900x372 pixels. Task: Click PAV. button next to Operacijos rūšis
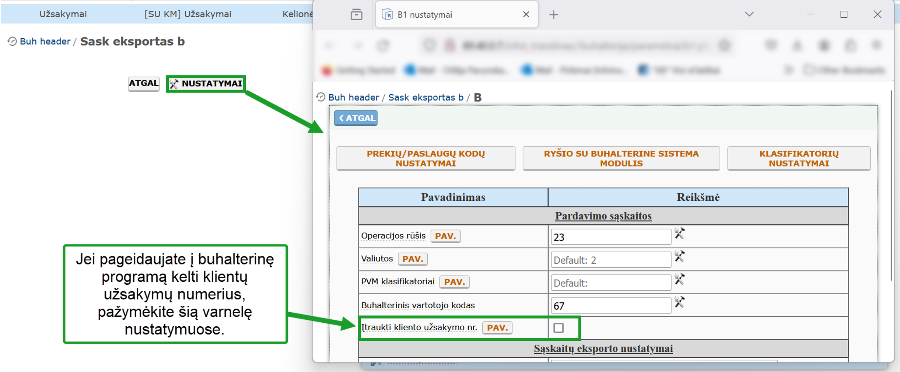point(445,236)
